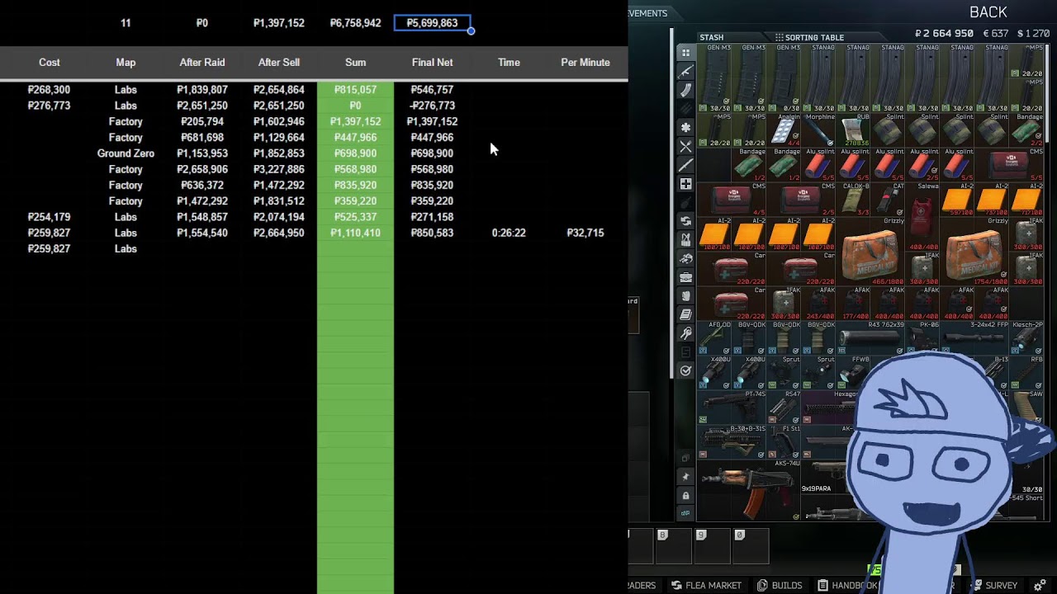This screenshot has height=594, width=1057.
Task: Select the all-items grid filter icon
Action: 685,53
